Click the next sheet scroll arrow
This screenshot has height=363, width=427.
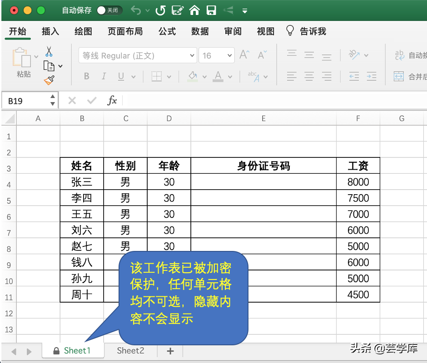pos(29,352)
